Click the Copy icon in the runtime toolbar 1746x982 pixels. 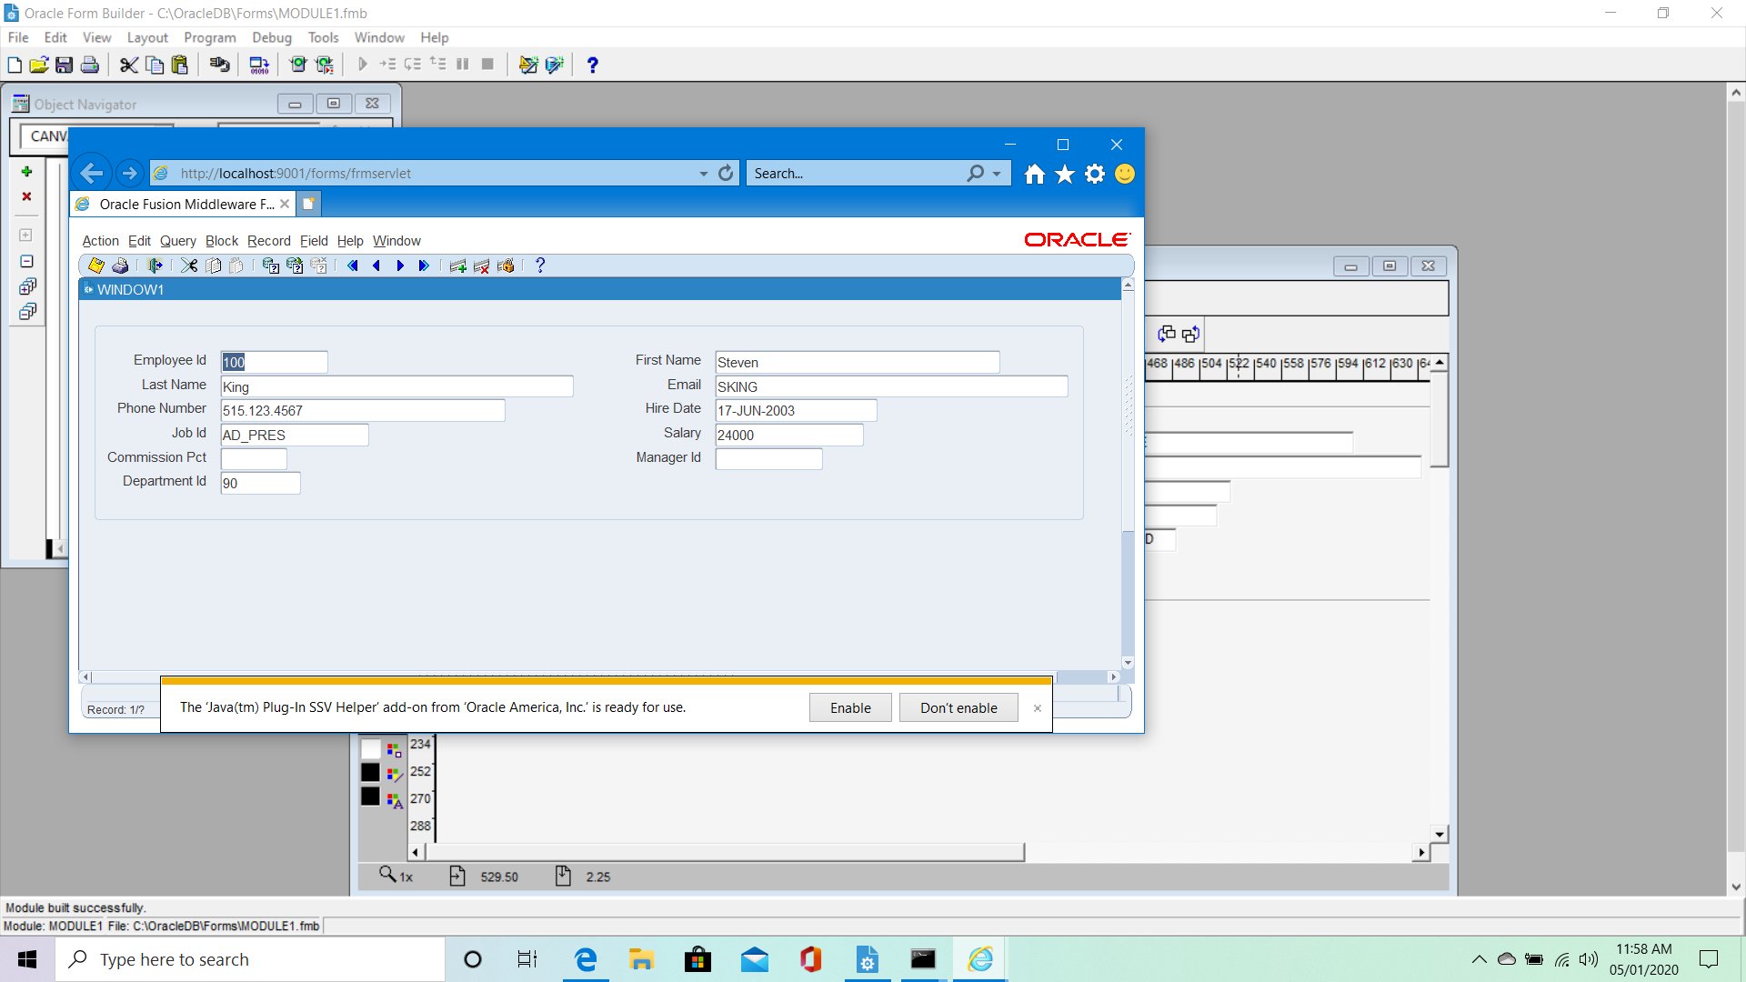click(214, 266)
